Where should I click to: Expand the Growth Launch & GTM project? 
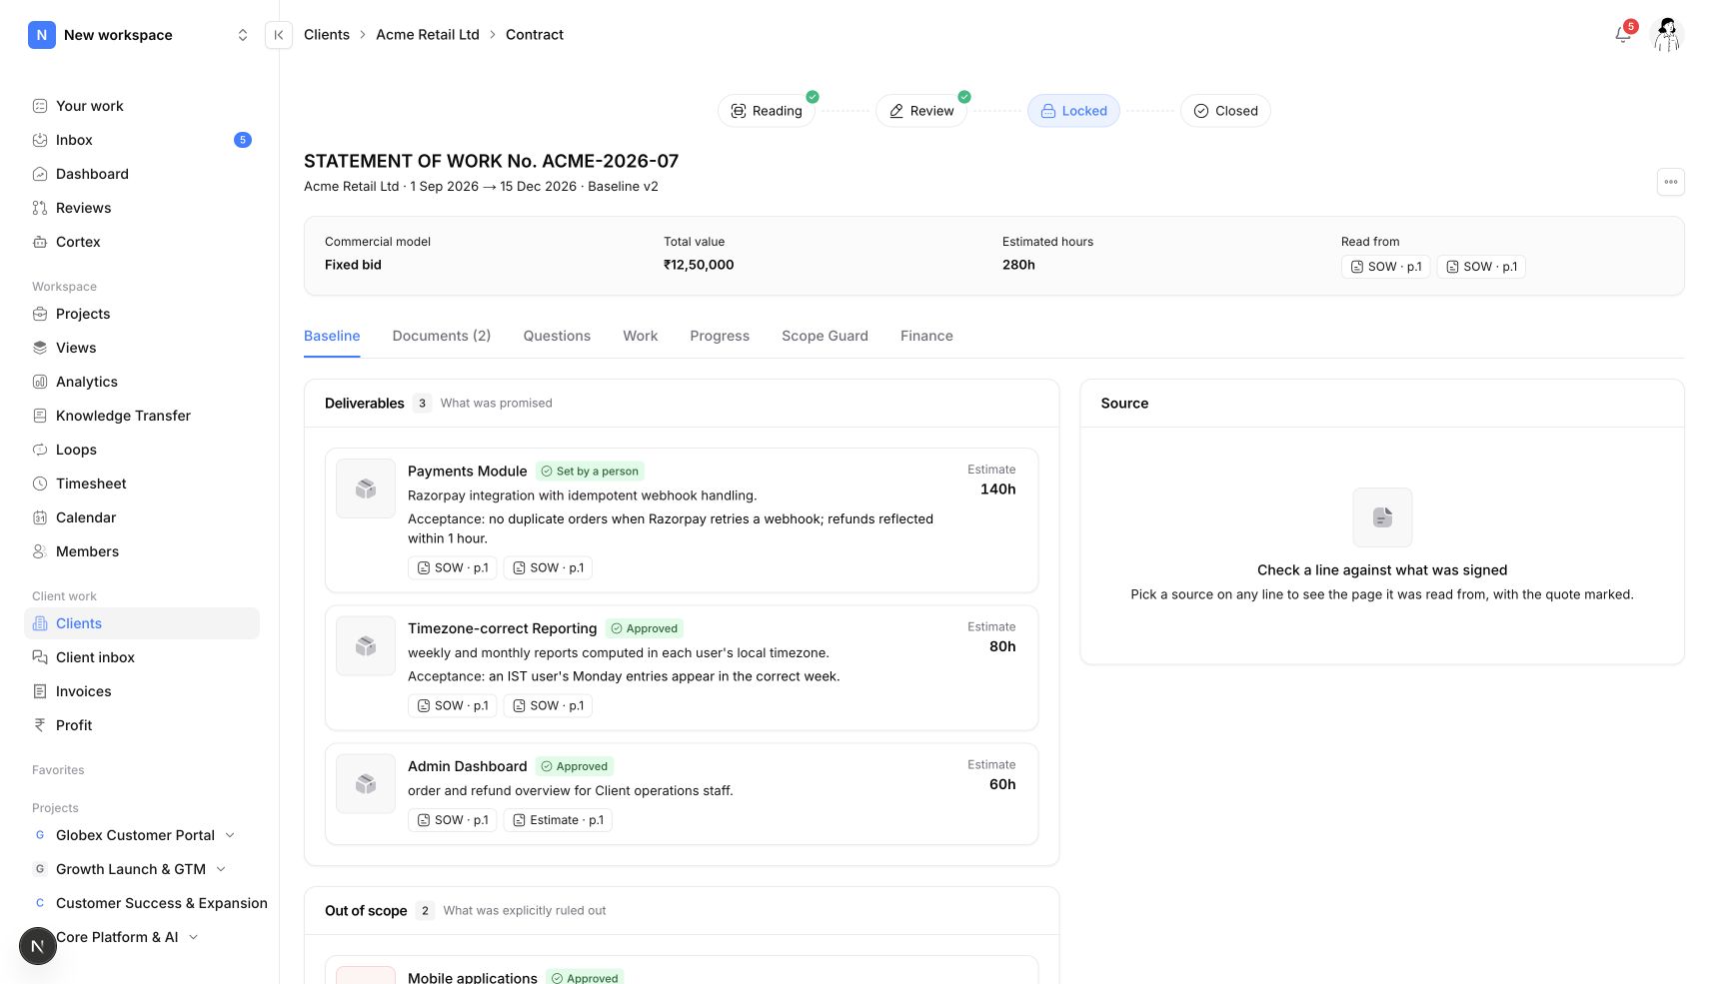click(221, 869)
